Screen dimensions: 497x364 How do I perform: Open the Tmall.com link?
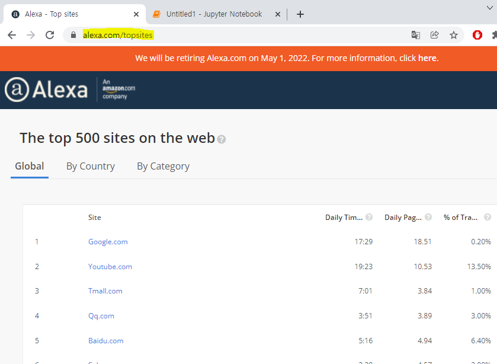click(105, 291)
